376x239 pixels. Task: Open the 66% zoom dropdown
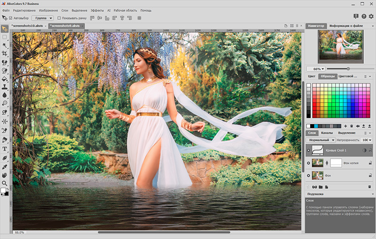coord(316,69)
